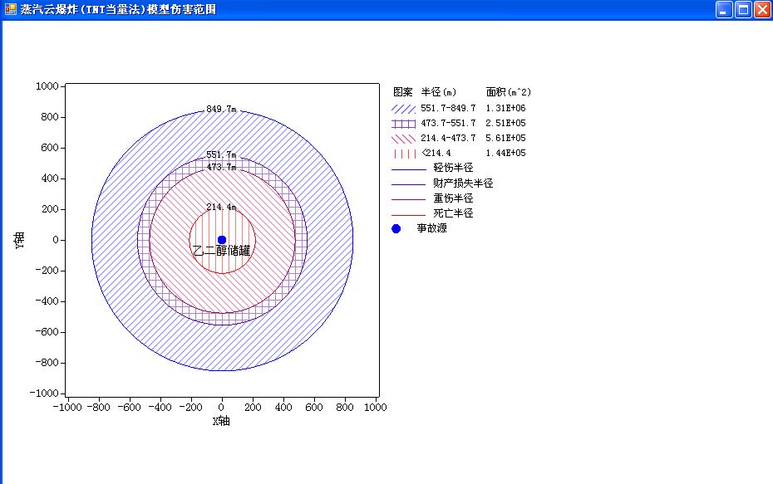The width and height of the screenshot is (773, 484).
Task: Minimize the explosion model window
Action: point(724,10)
